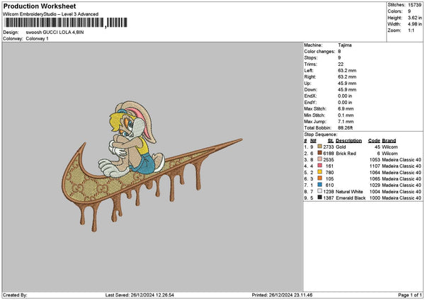Click the 'Brand' column header
Viewport: 425px width, 300px height.
pyautogui.click(x=389, y=141)
